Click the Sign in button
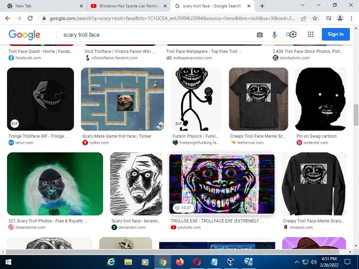This screenshot has height=269, width=359. pyautogui.click(x=336, y=34)
